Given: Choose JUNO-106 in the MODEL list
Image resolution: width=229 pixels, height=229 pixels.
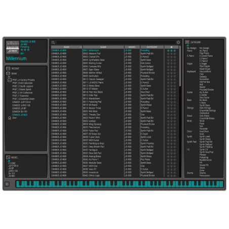Looking at the screenshot, I should point(13,171).
